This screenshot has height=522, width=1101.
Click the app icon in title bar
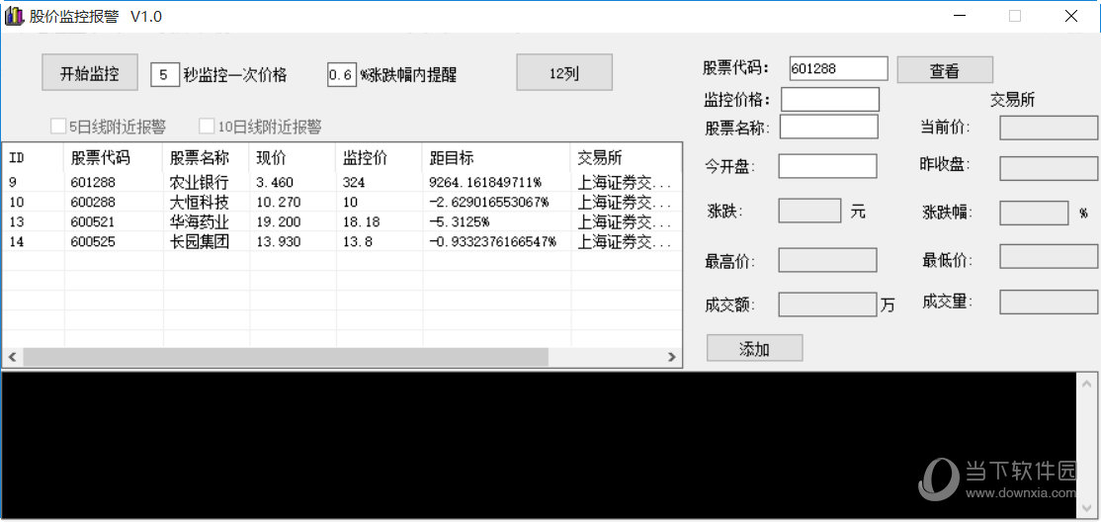[x=13, y=16]
